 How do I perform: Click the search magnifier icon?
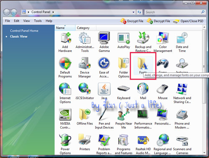tap(203, 12)
